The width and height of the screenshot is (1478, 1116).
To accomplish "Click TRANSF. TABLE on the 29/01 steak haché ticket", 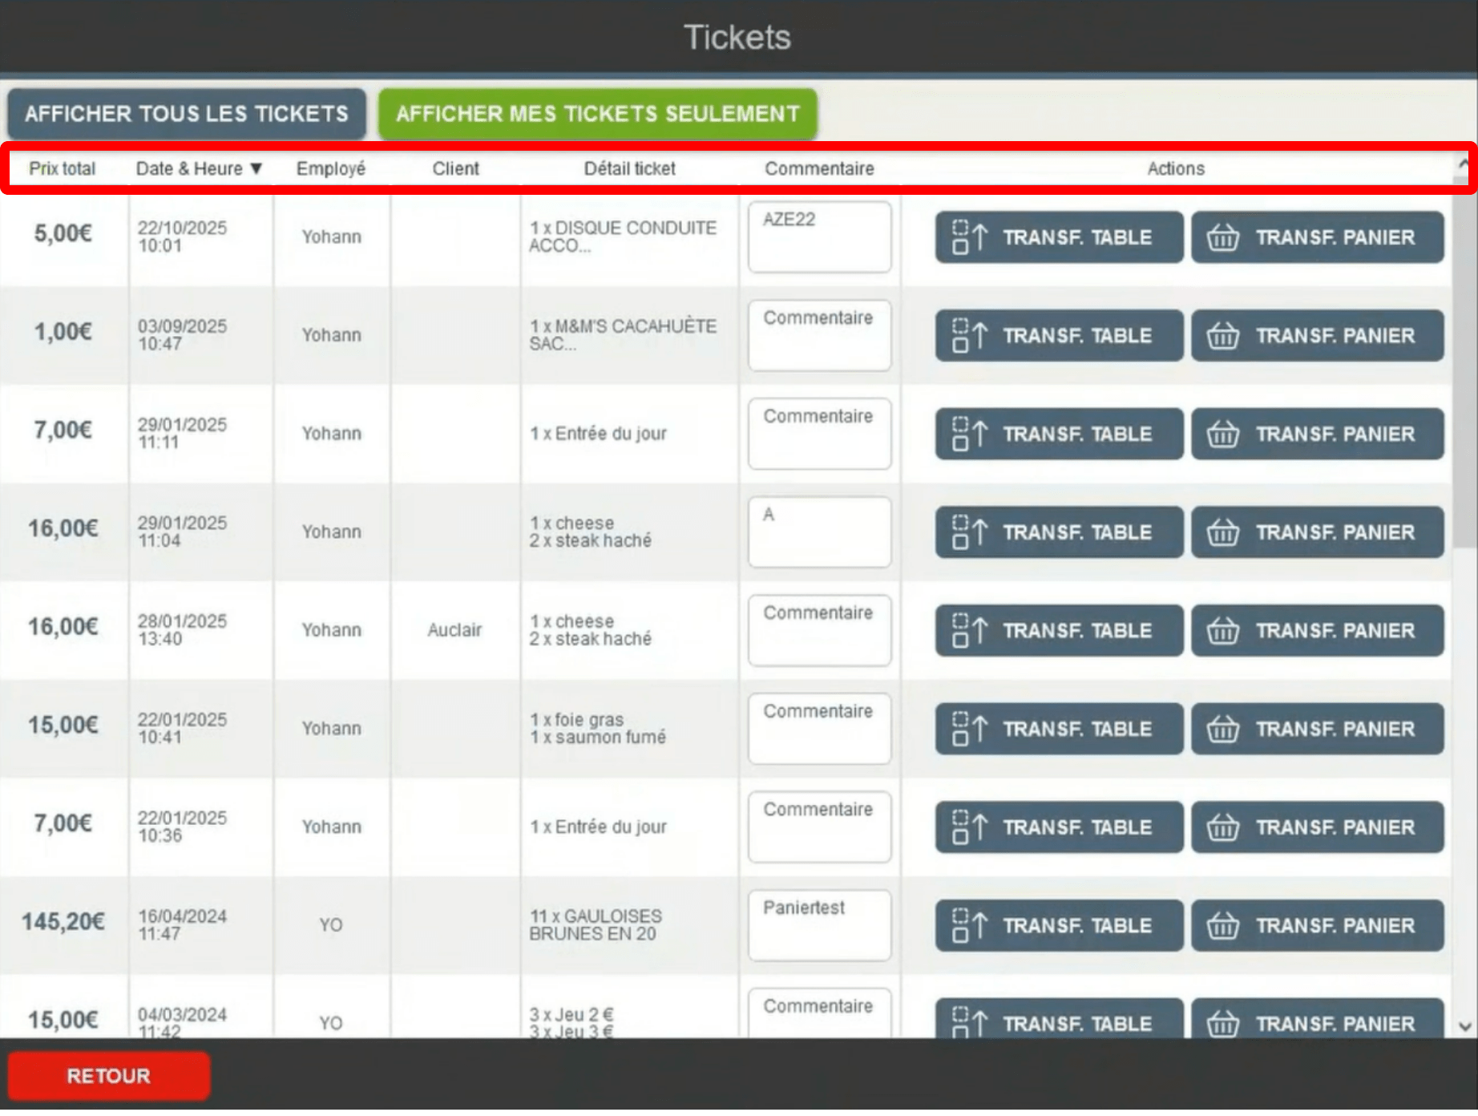I will (x=1058, y=532).
